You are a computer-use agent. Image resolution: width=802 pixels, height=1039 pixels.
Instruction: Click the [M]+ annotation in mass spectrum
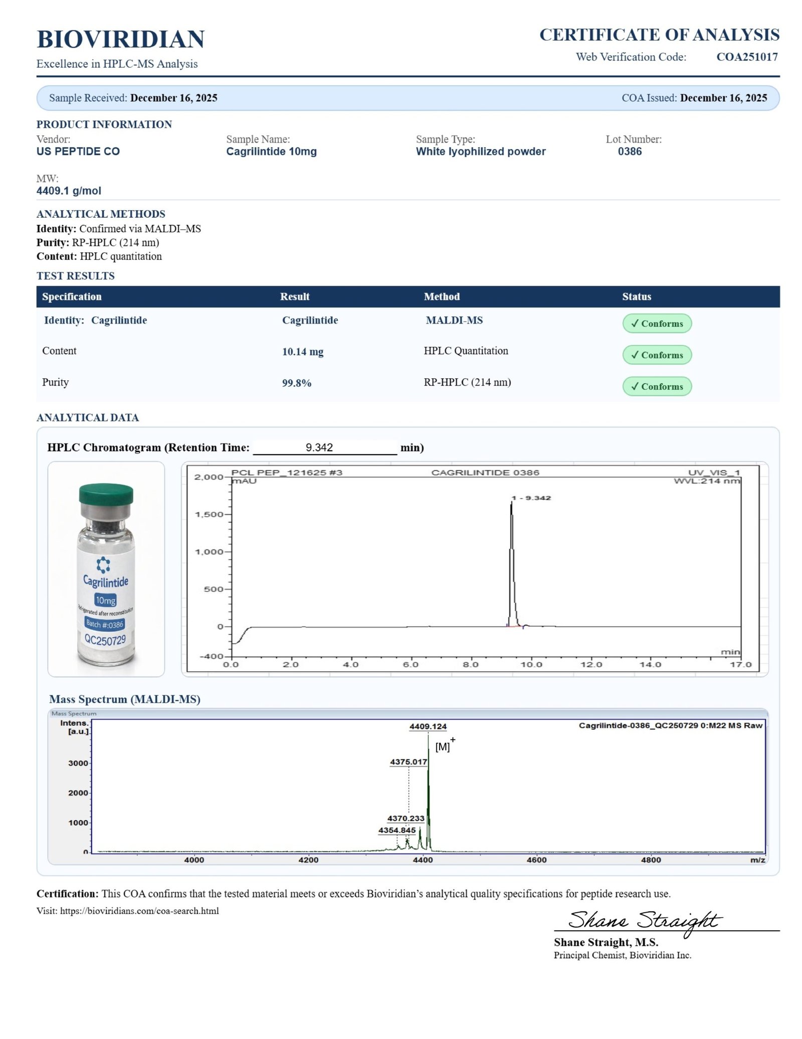click(444, 746)
